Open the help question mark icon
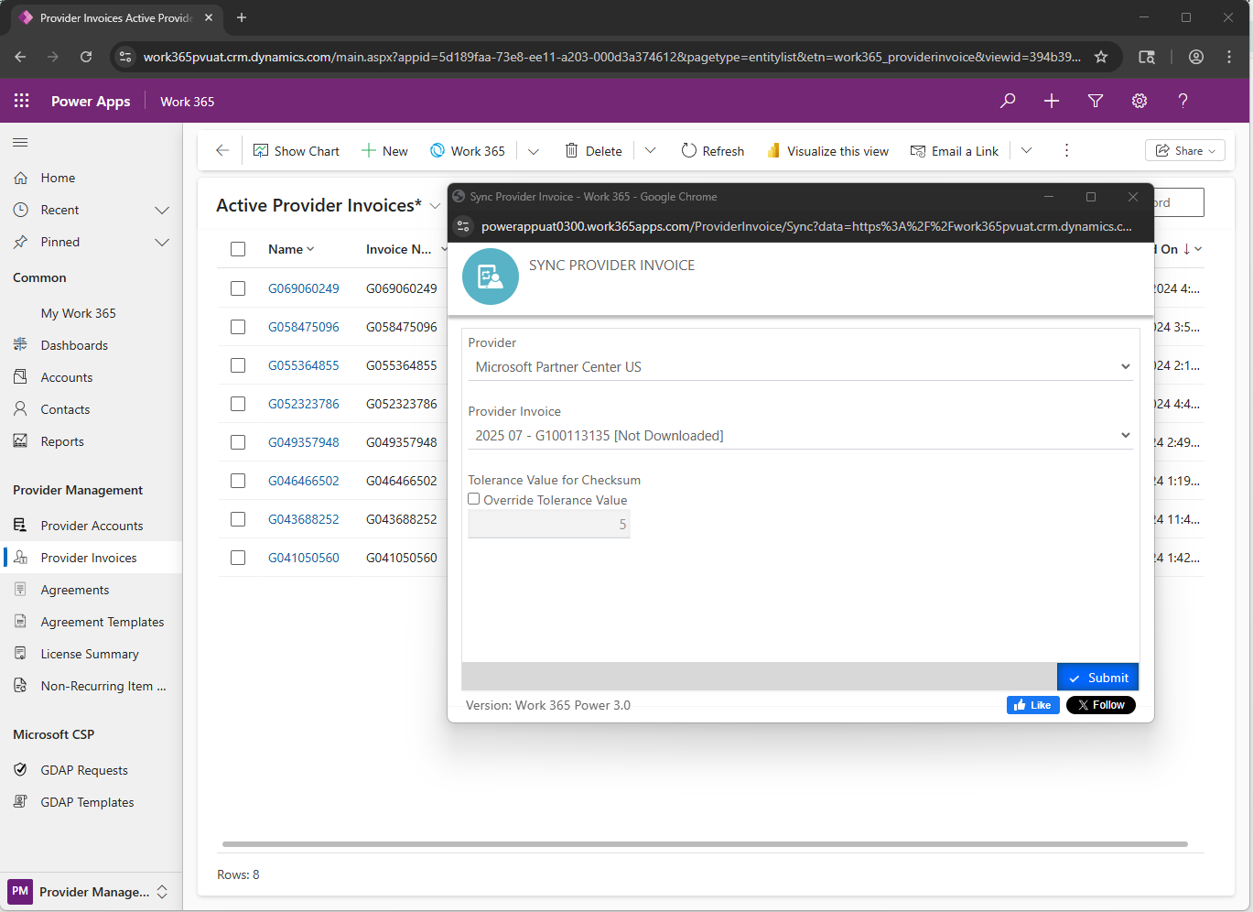 tap(1183, 101)
